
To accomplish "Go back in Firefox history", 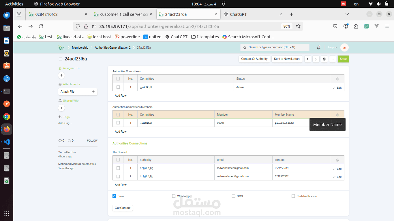I will point(20,26).
